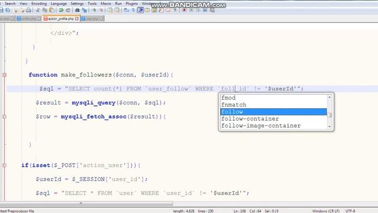Place cursor on $_SESSION['user_id'] line
The image size is (378, 213).
tap(92, 179)
